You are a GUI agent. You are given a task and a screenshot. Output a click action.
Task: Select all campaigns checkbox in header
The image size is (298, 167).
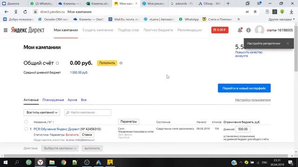26,122
